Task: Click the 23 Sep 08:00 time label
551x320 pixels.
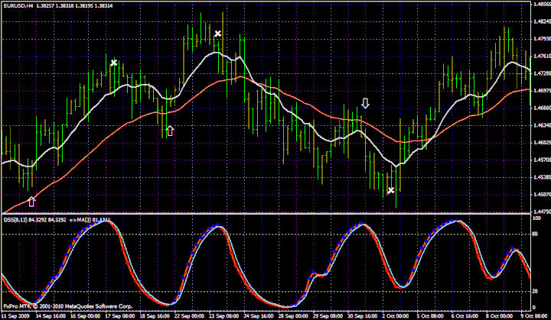Action: coord(223,315)
